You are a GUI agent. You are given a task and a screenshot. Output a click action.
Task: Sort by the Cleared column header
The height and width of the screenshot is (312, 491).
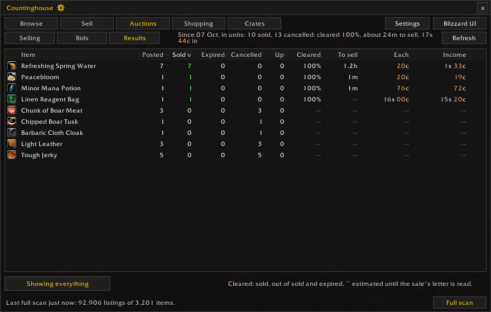click(309, 55)
